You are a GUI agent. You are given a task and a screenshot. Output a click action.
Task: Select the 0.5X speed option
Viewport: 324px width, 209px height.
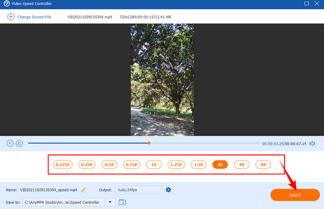tap(109, 165)
